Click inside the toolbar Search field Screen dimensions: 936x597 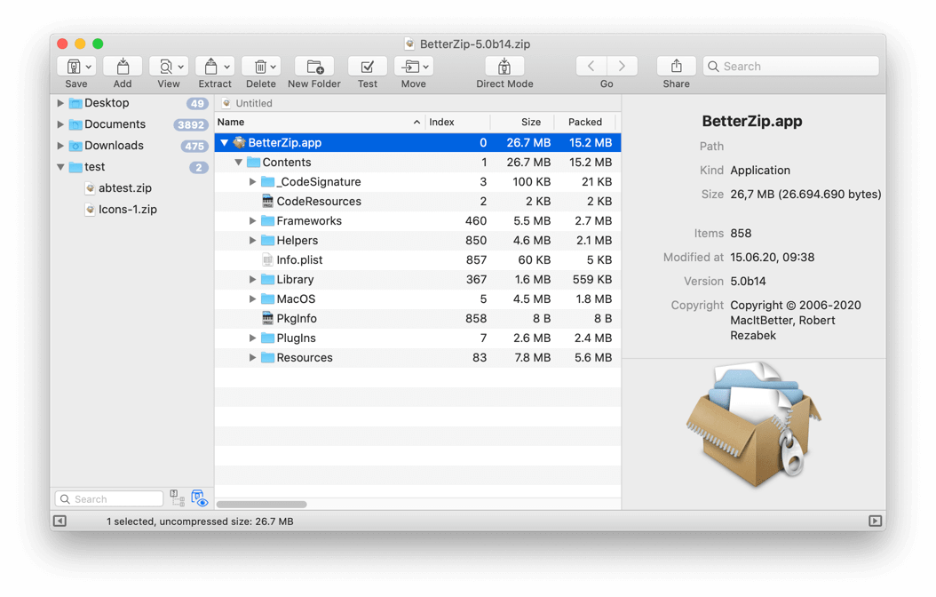point(790,66)
